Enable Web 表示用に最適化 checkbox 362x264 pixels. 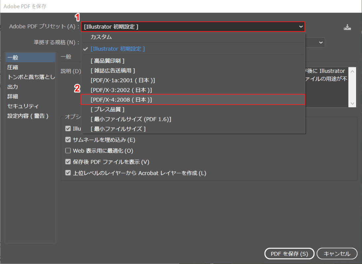(x=68, y=151)
